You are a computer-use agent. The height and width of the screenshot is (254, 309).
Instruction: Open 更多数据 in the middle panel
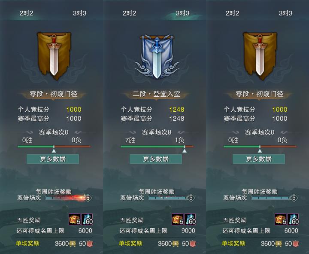click(156, 159)
